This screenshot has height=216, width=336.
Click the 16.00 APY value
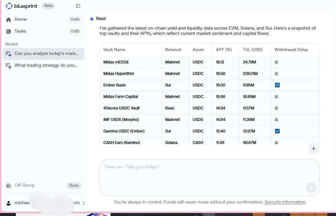[x=220, y=85]
